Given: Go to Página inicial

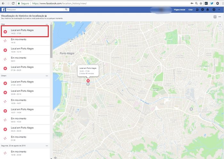Looking at the screenshot, I should point(180,10).
